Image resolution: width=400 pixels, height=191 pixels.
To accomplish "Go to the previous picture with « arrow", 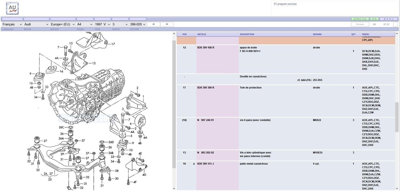I will pos(153,24).
